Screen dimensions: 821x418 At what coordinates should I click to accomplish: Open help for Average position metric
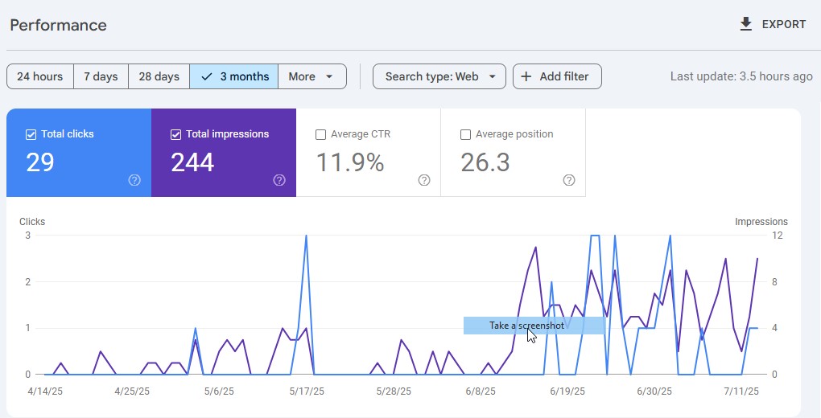[569, 181]
